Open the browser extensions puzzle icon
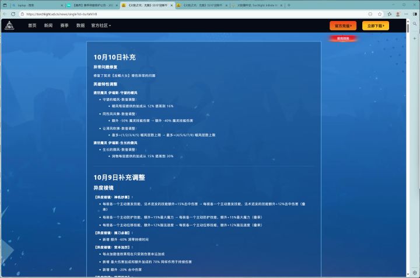 (x=389, y=14)
